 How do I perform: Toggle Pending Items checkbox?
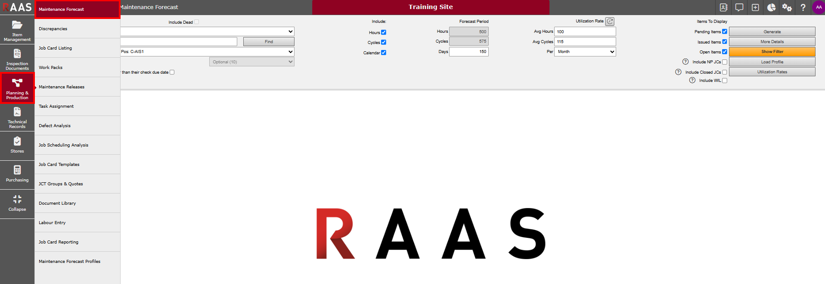[725, 31]
